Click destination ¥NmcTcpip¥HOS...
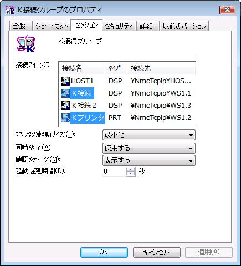Image resolution: width=241 pixels, height=266 pixels. (x=161, y=81)
